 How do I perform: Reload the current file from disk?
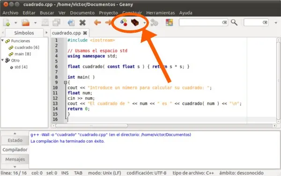click(71, 23)
